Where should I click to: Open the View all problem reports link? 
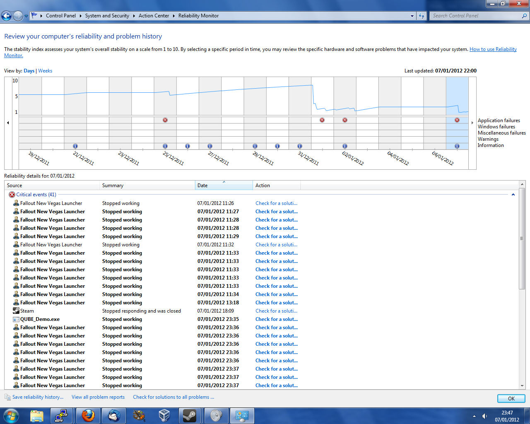tap(98, 397)
